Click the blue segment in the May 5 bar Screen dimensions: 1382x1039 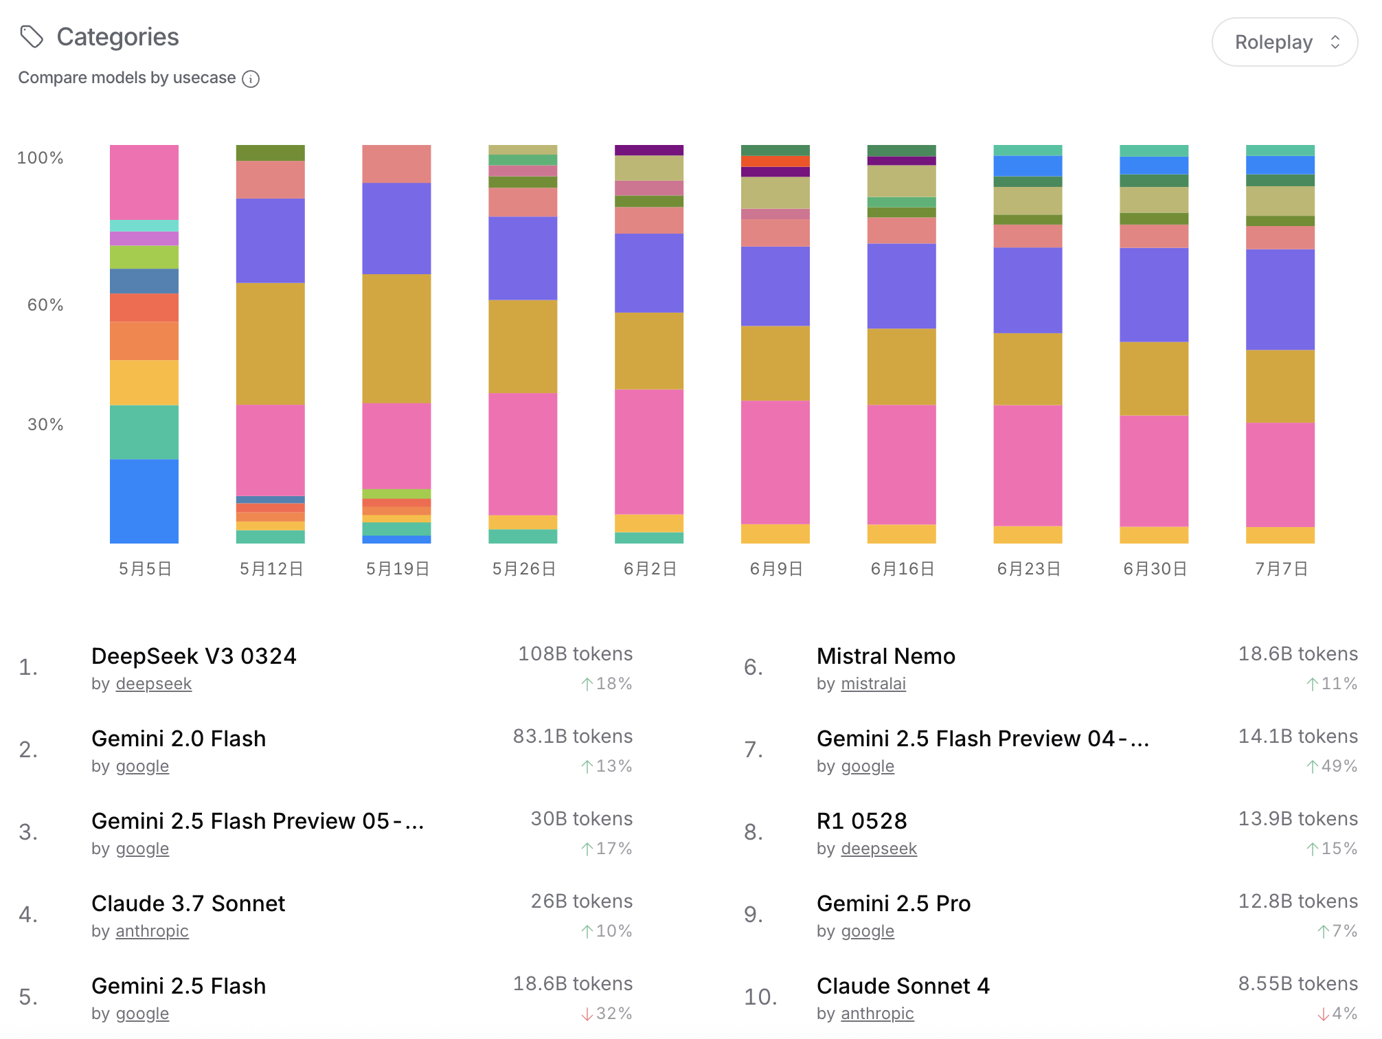click(144, 501)
